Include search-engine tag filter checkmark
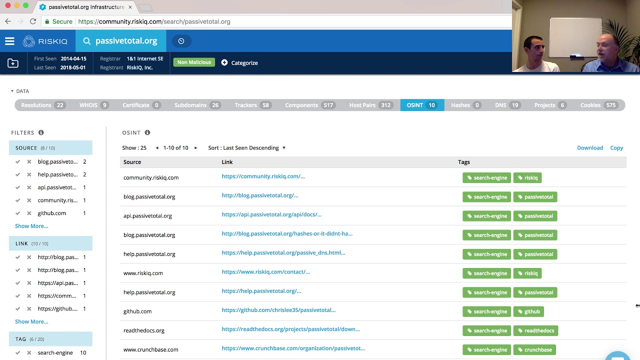The width and height of the screenshot is (640, 360). click(x=17, y=352)
